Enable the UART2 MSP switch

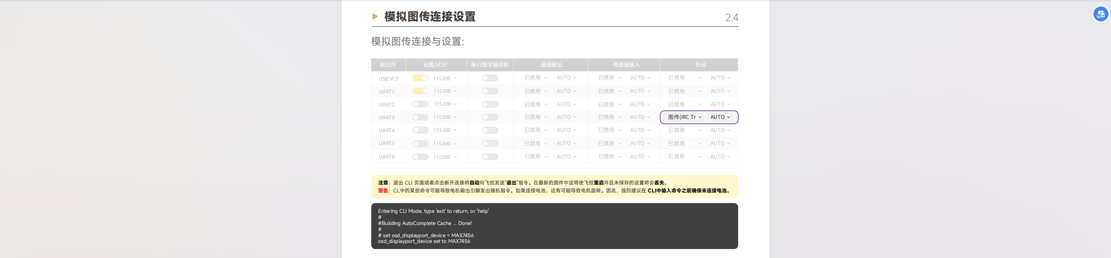point(420,104)
